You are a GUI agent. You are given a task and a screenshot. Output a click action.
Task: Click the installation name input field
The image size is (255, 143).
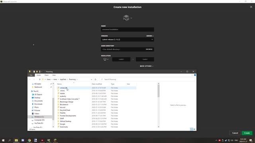pyautogui.click(x=127, y=29)
